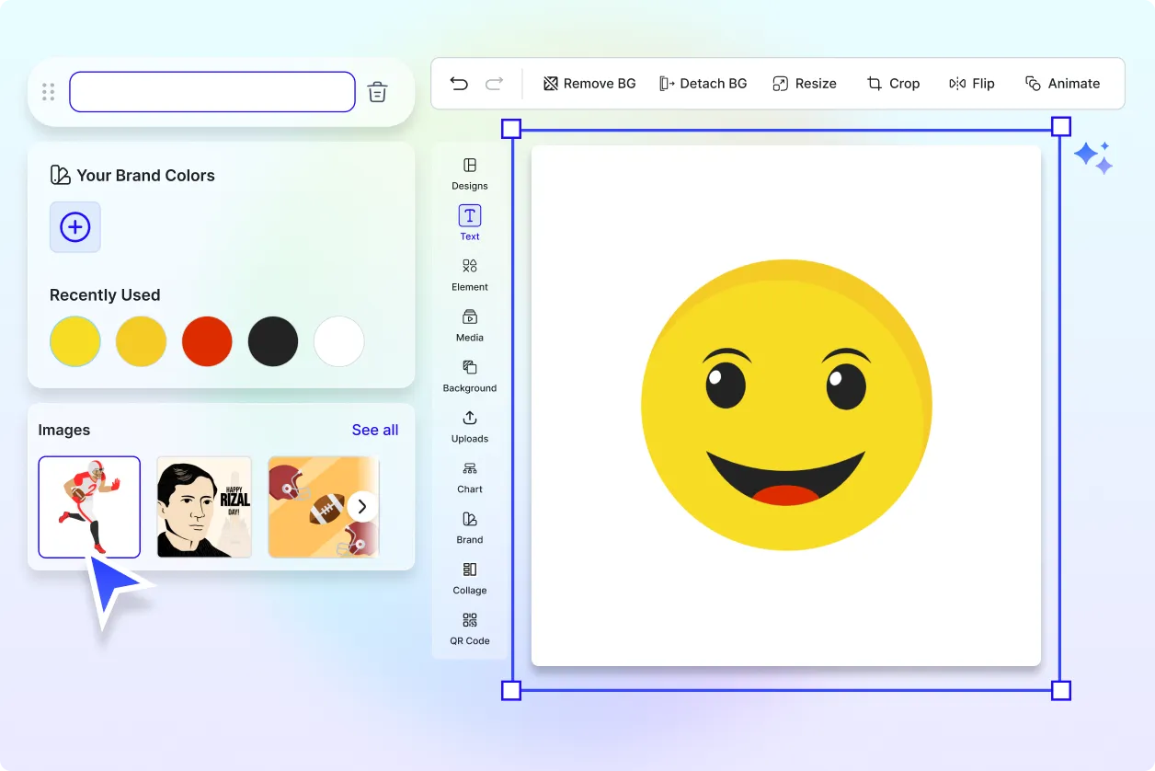The height and width of the screenshot is (771, 1155).
Task: Select the football player image thumbnail
Action: click(x=89, y=507)
